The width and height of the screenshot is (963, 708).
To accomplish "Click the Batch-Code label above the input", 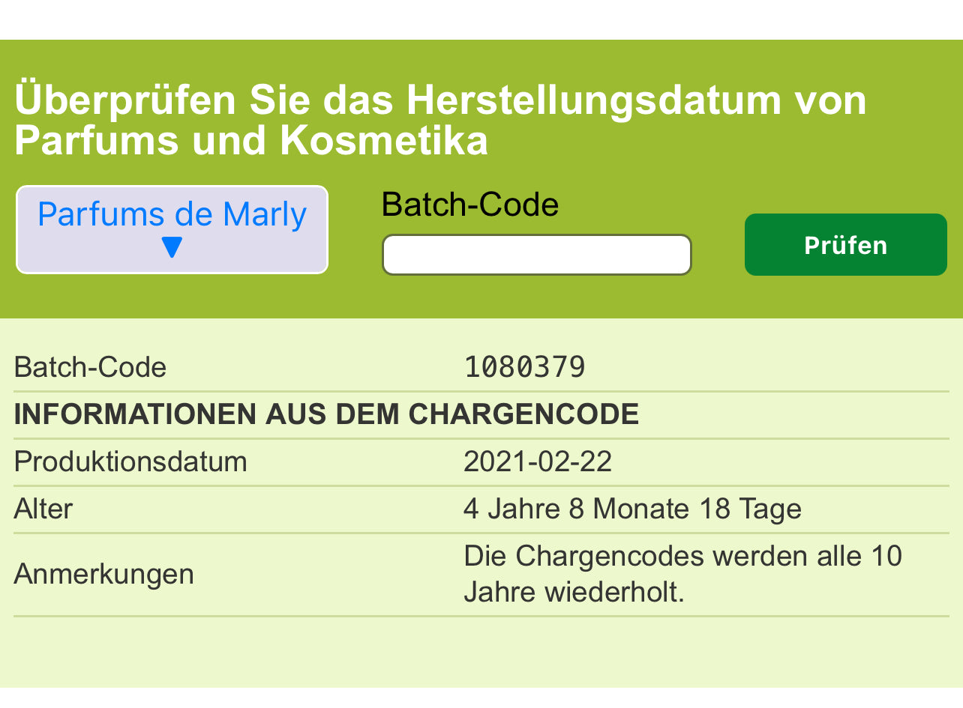I will click(x=469, y=205).
